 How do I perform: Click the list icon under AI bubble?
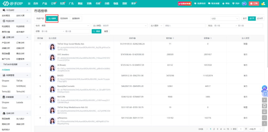point(265,94)
